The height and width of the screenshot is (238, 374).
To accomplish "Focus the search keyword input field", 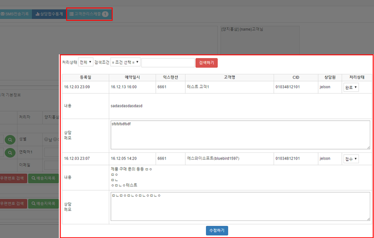I will click(x=168, y=63).
